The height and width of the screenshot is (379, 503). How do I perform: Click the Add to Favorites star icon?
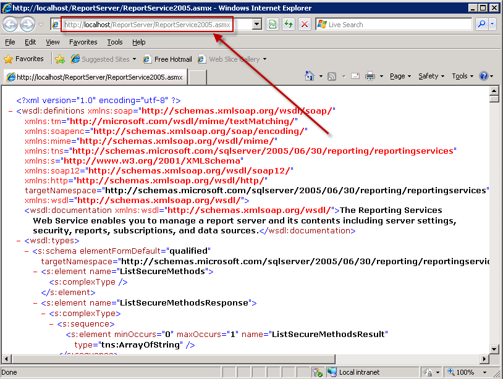point(60,59)
